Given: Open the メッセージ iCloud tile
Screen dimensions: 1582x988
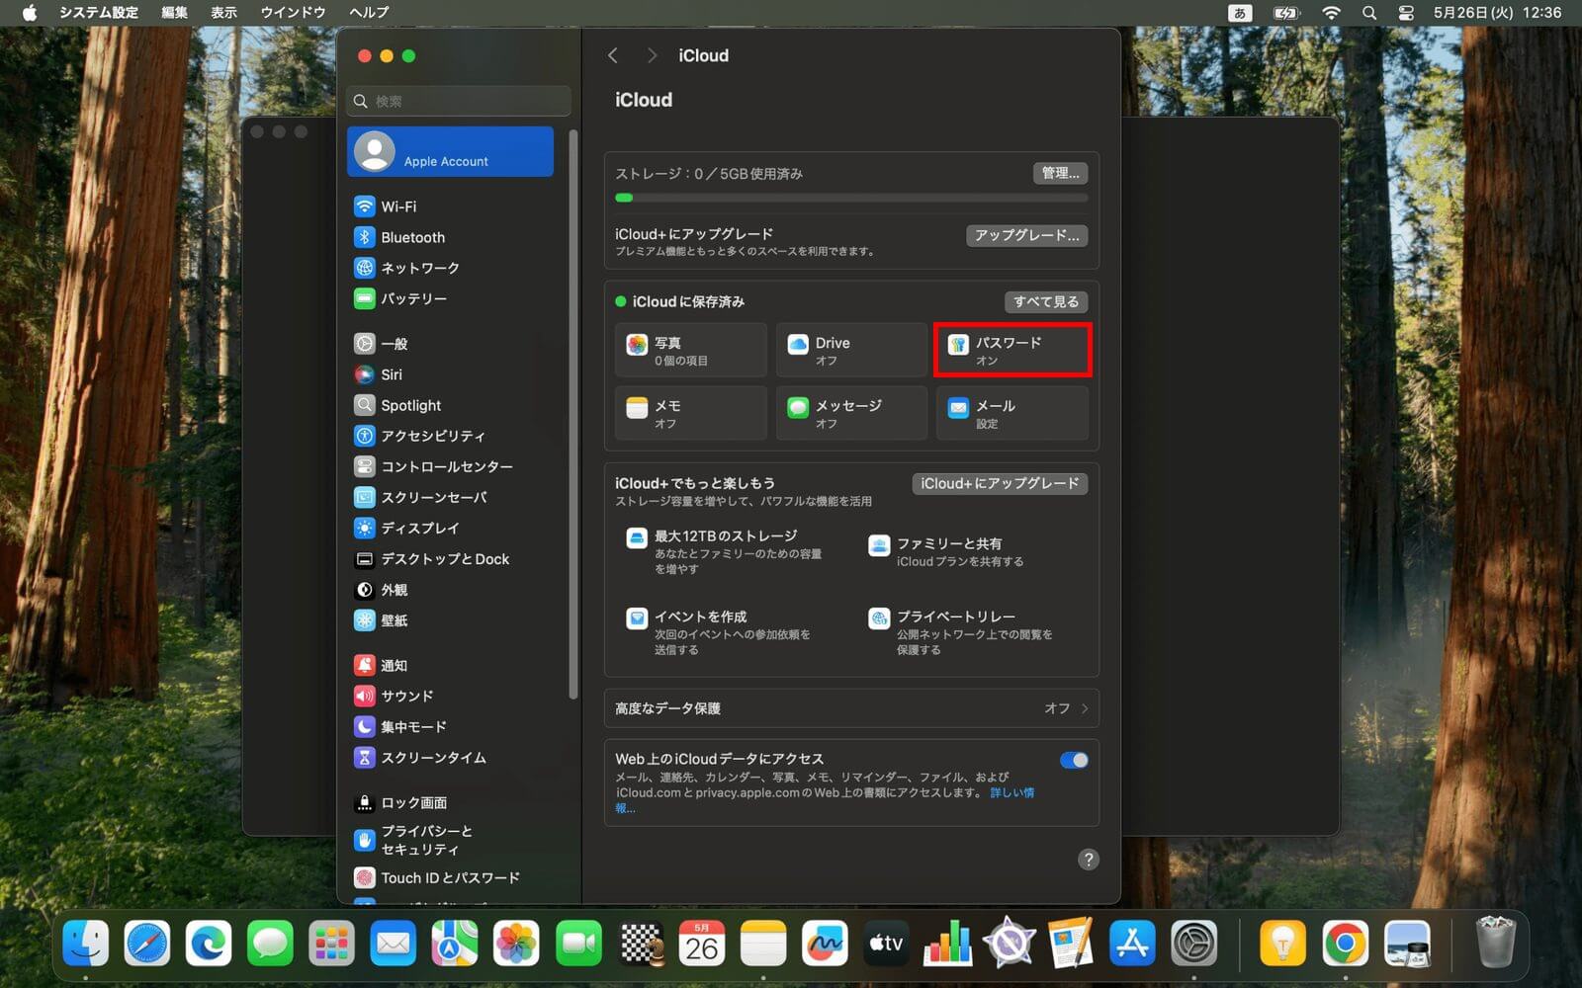Looking at the screenshot, I should 851,413.
